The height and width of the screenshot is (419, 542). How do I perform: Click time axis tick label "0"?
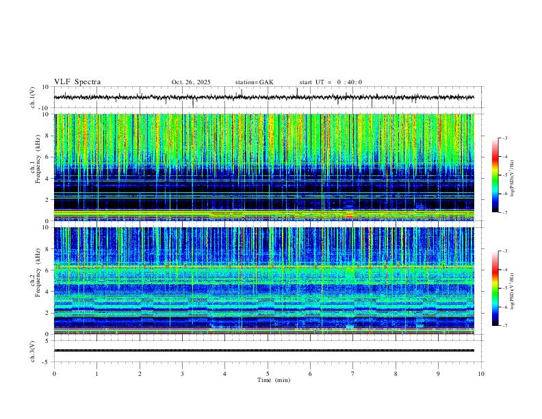[x=54, y=374]
